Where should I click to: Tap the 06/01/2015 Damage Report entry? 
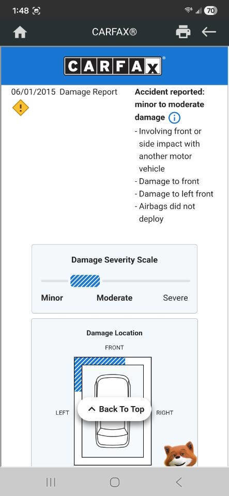click(64, 92)
